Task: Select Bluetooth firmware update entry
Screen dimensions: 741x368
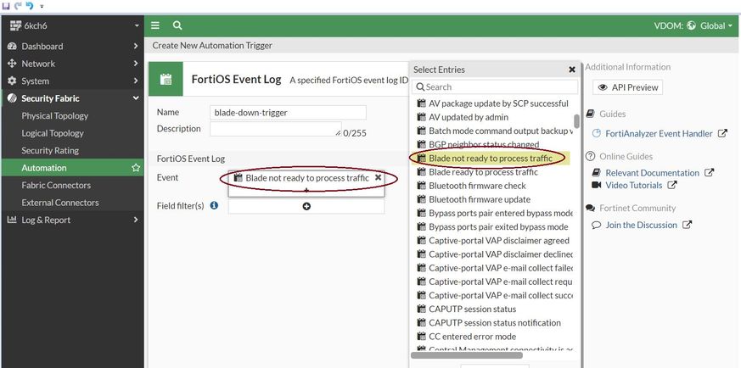Action: (x=474, y=199)
